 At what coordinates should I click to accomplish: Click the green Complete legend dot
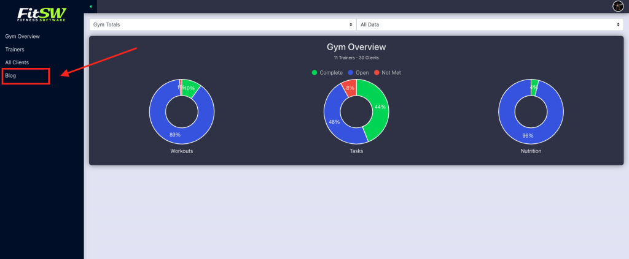[x=314, y=73]
